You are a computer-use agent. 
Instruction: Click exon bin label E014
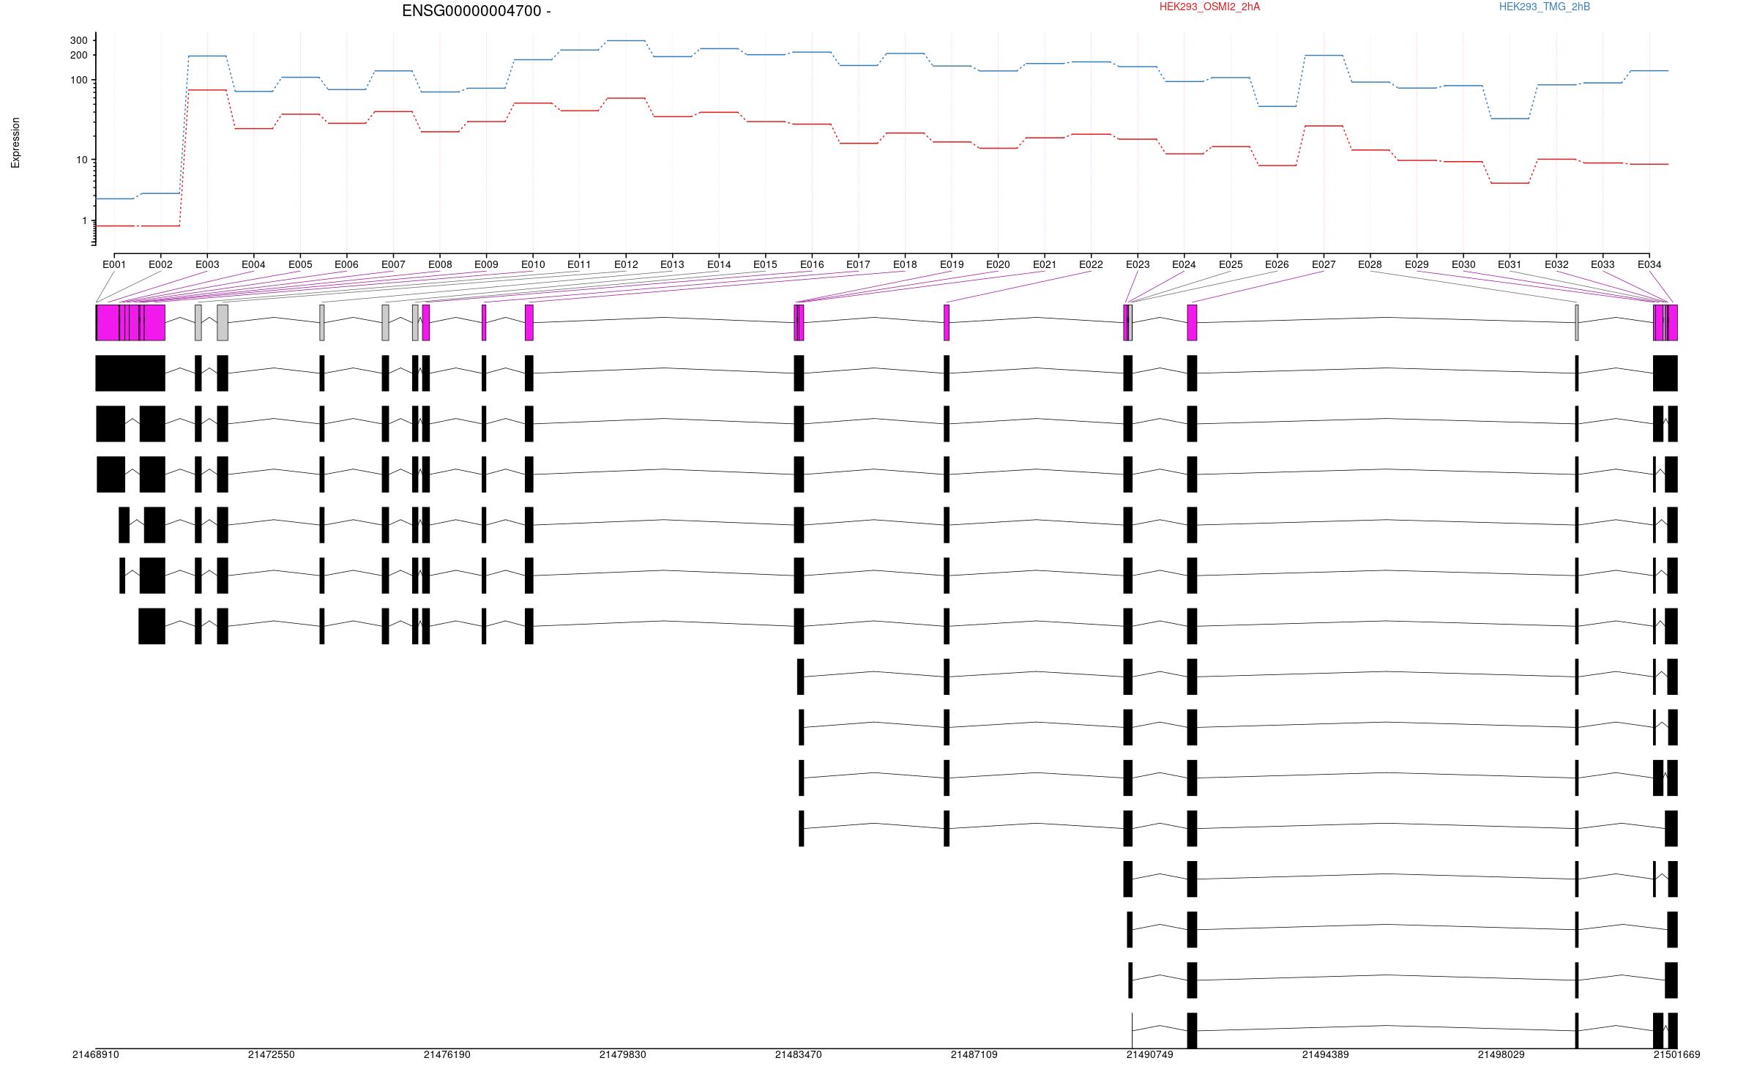coord(719,264)
